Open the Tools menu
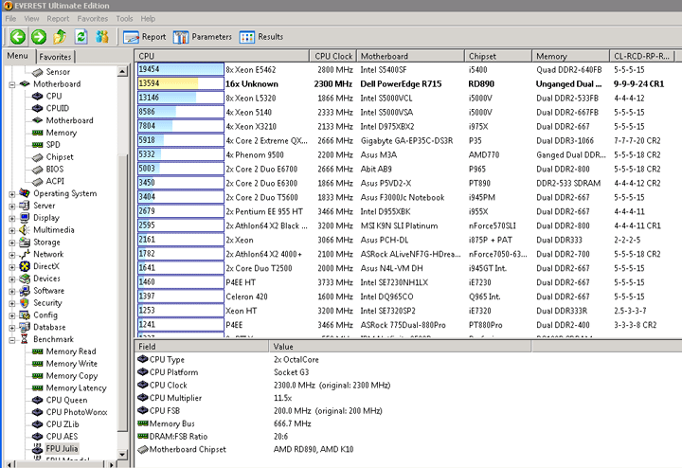The image size is (682, 468). pos(124,19)
